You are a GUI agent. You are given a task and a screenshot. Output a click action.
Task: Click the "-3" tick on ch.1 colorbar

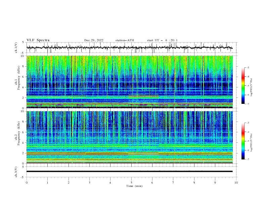click(x=248, y=67)
